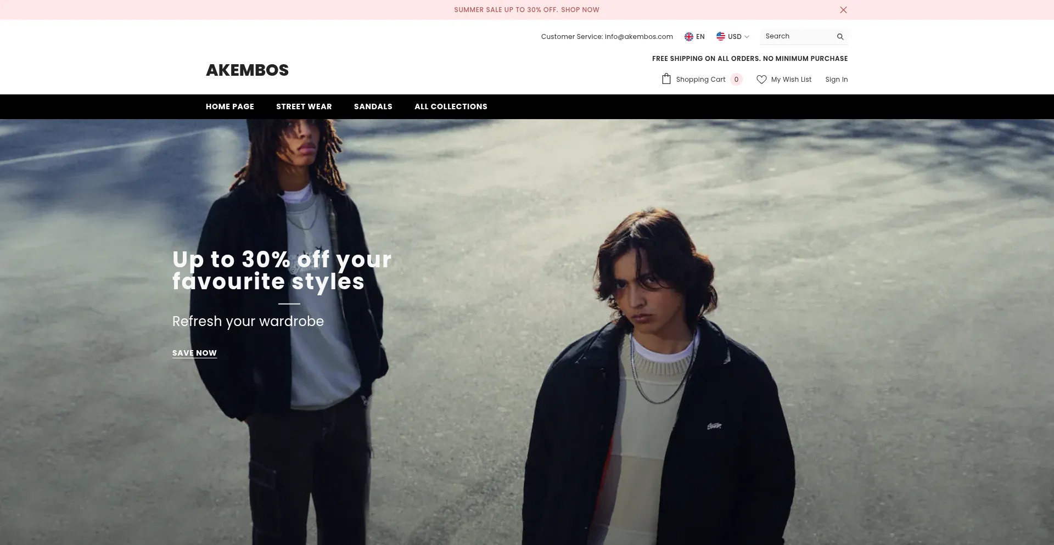Click the UK flag language icon
1054x545 pixels.
click(688, 37)
